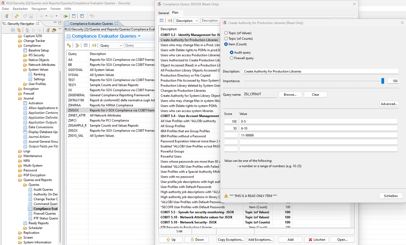Screen dimensions: 406x245
Task: Click first window layout icon in main toolbar
Action: point(74,16)
